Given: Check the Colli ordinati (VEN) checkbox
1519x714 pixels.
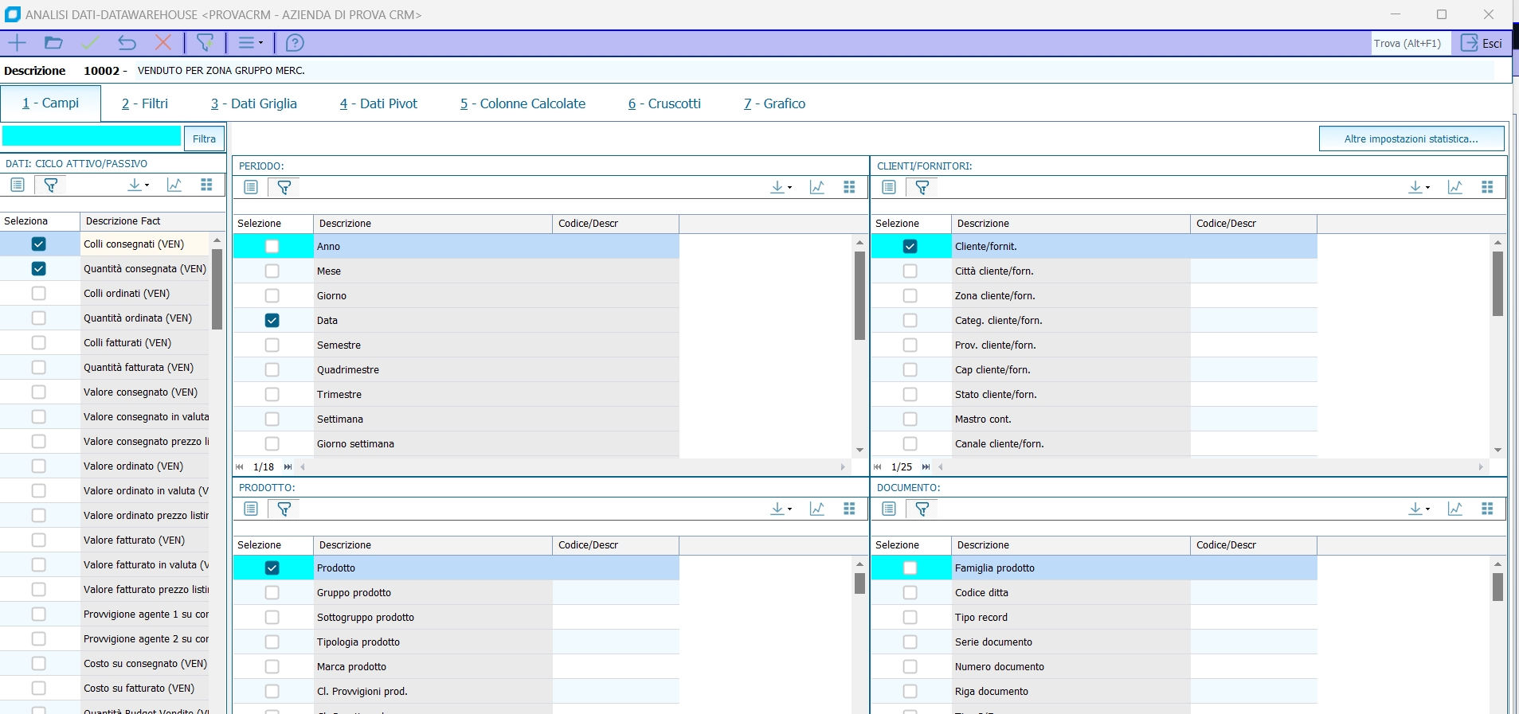Looking at the screenshot, I should tap(38, 293).
